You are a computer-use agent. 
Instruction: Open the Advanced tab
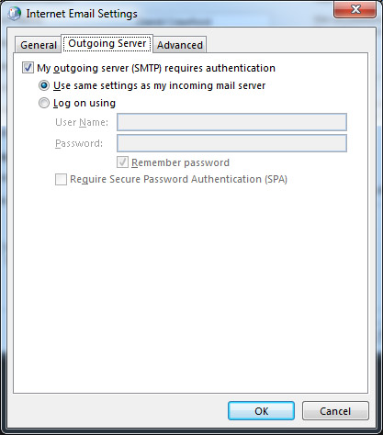click(180, 45)
